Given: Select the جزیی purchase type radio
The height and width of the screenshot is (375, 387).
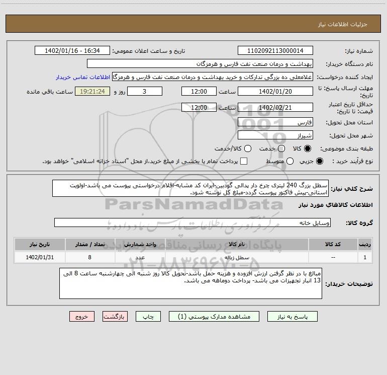Looking at the screenshot, I should coord(320,161).
